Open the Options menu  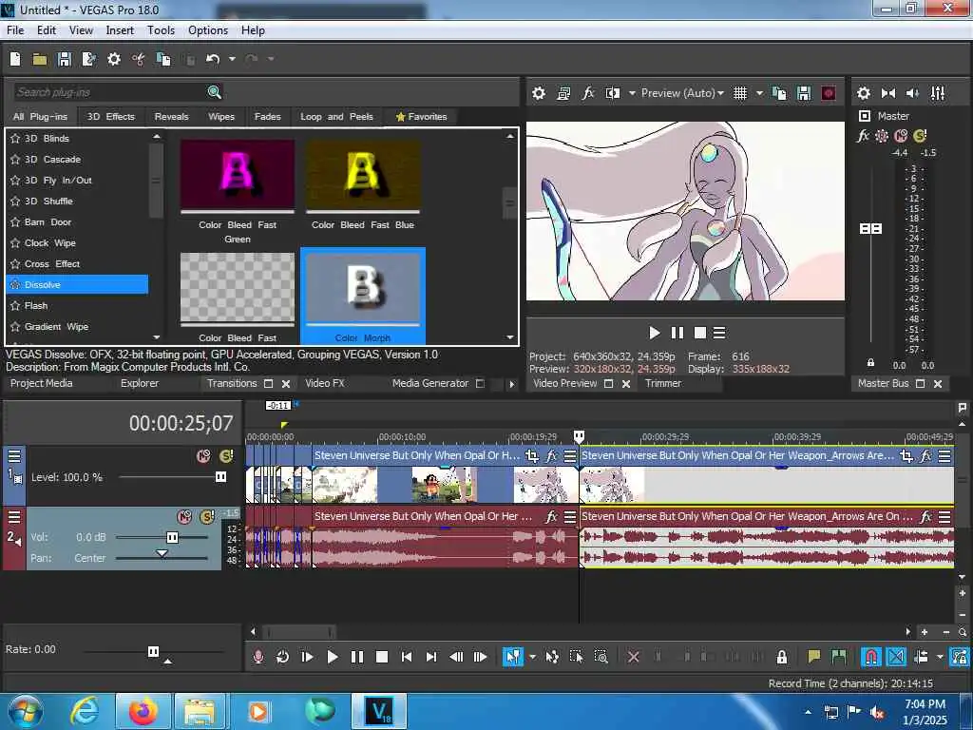(208, 29)
